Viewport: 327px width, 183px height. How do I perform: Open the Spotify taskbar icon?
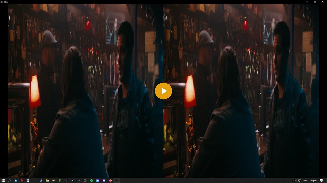[91, 181]
